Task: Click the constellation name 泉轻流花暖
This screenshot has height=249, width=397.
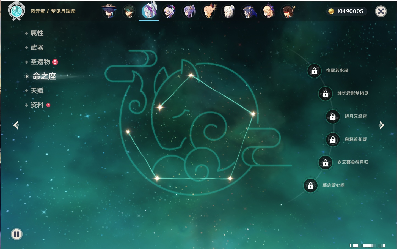Action: 356,139
